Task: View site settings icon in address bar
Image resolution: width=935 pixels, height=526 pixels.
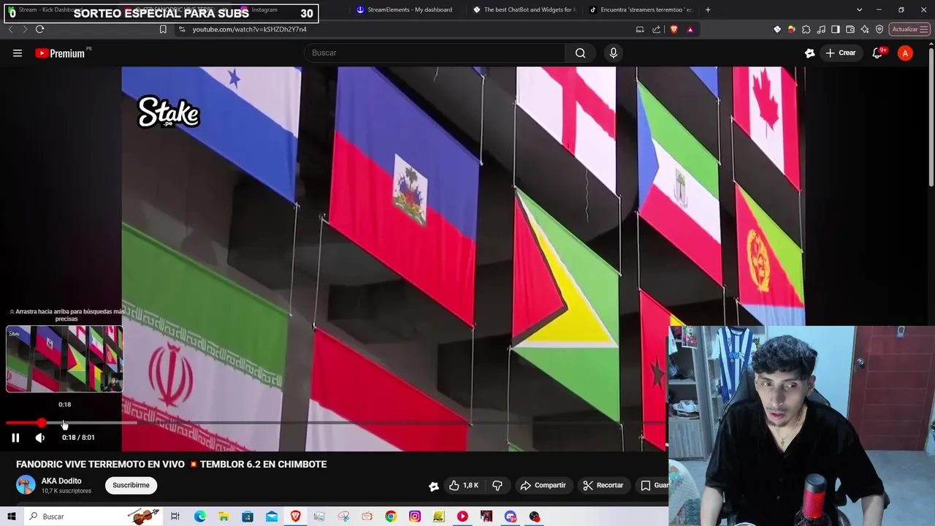Action: coord(182,29)
